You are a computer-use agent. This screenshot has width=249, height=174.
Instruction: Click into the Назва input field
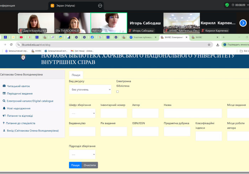192,113
